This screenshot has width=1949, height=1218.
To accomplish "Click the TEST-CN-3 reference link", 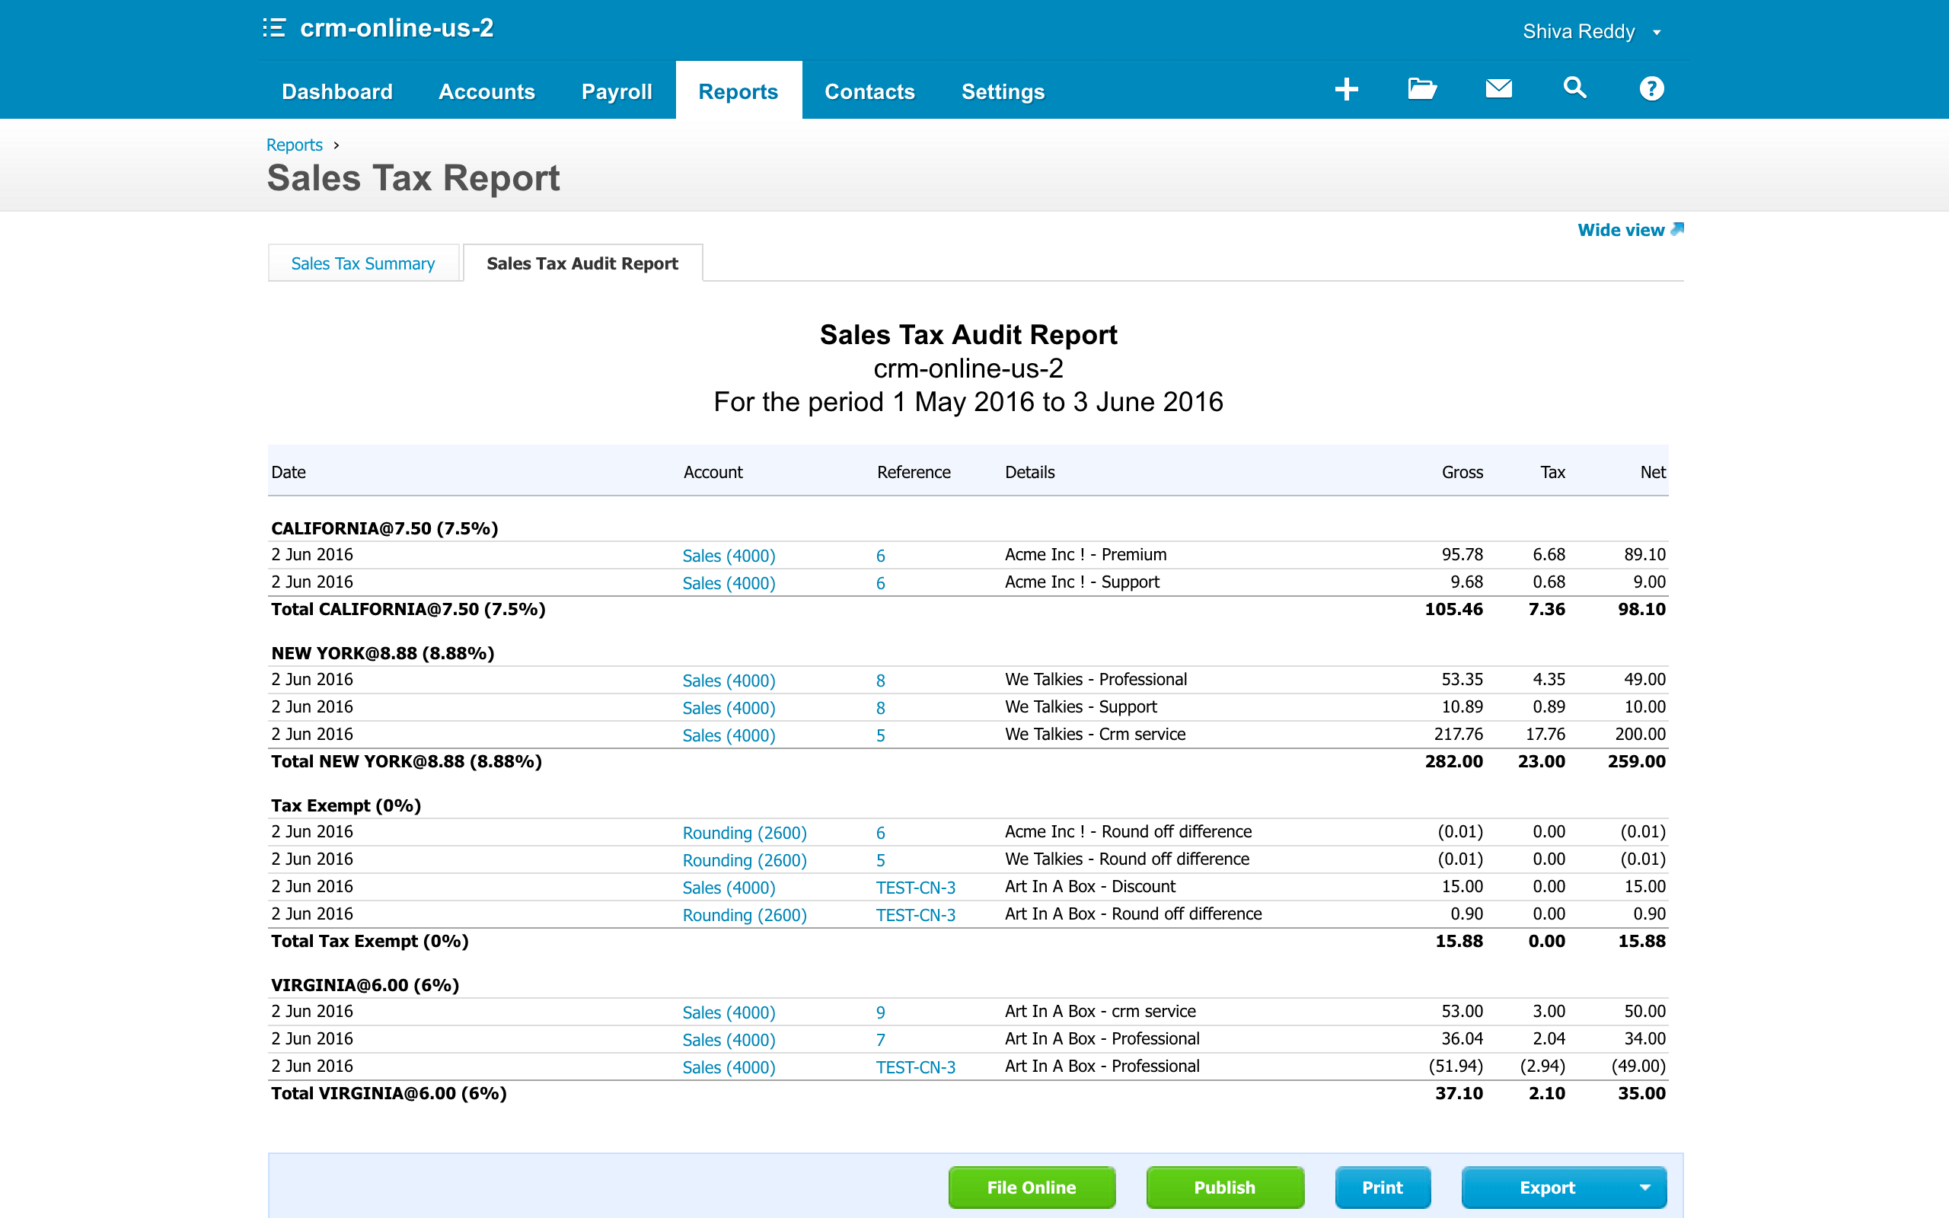I will (915, 887).
